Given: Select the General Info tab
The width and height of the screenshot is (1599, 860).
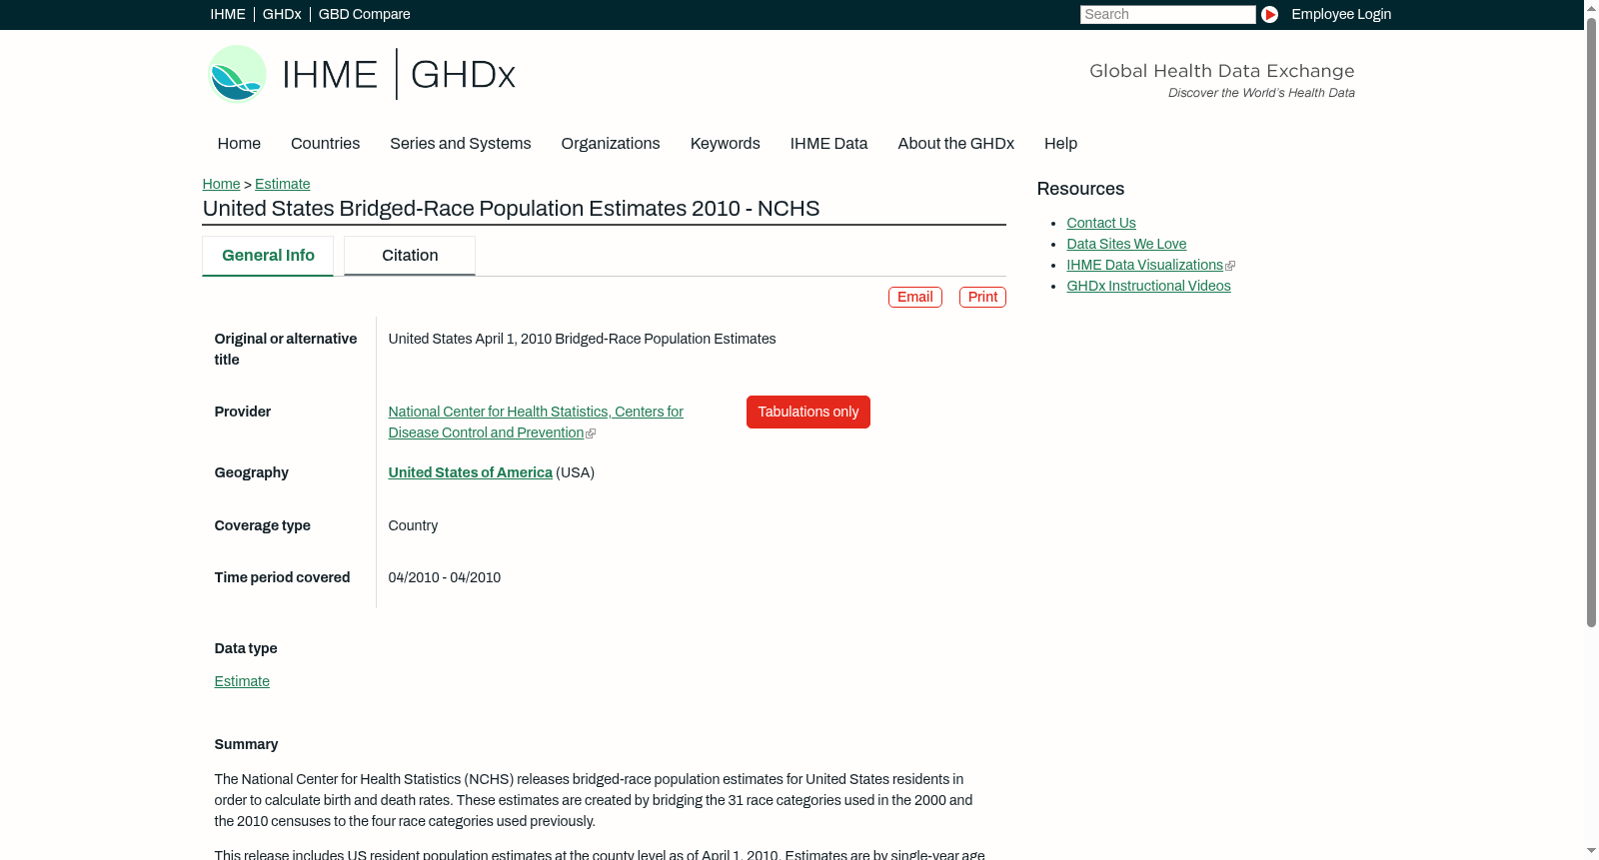Looking at the screenshot, I should tap(268, 256).
